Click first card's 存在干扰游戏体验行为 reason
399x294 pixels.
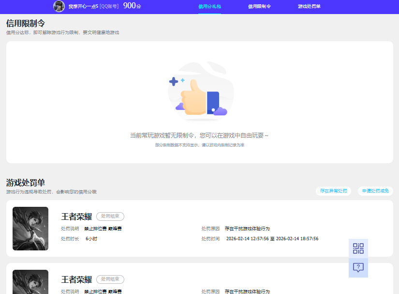(247, 229)
